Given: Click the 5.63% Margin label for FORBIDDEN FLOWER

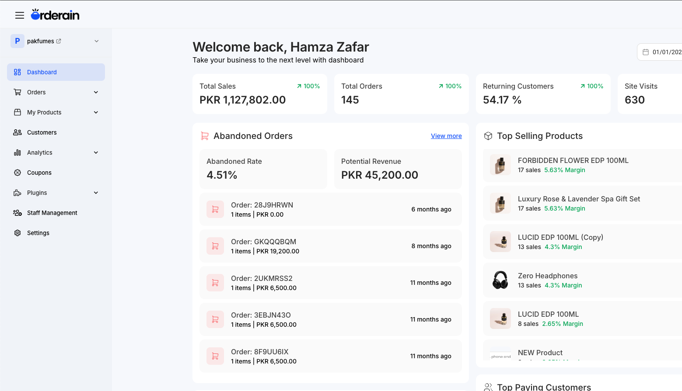Looking at the screenshot, I should [564, 170].
